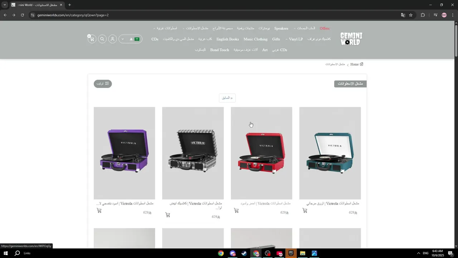Open a new browser tab
This screenshot has width=458, height=258.
pyautogui.click(x=69, y=5)
